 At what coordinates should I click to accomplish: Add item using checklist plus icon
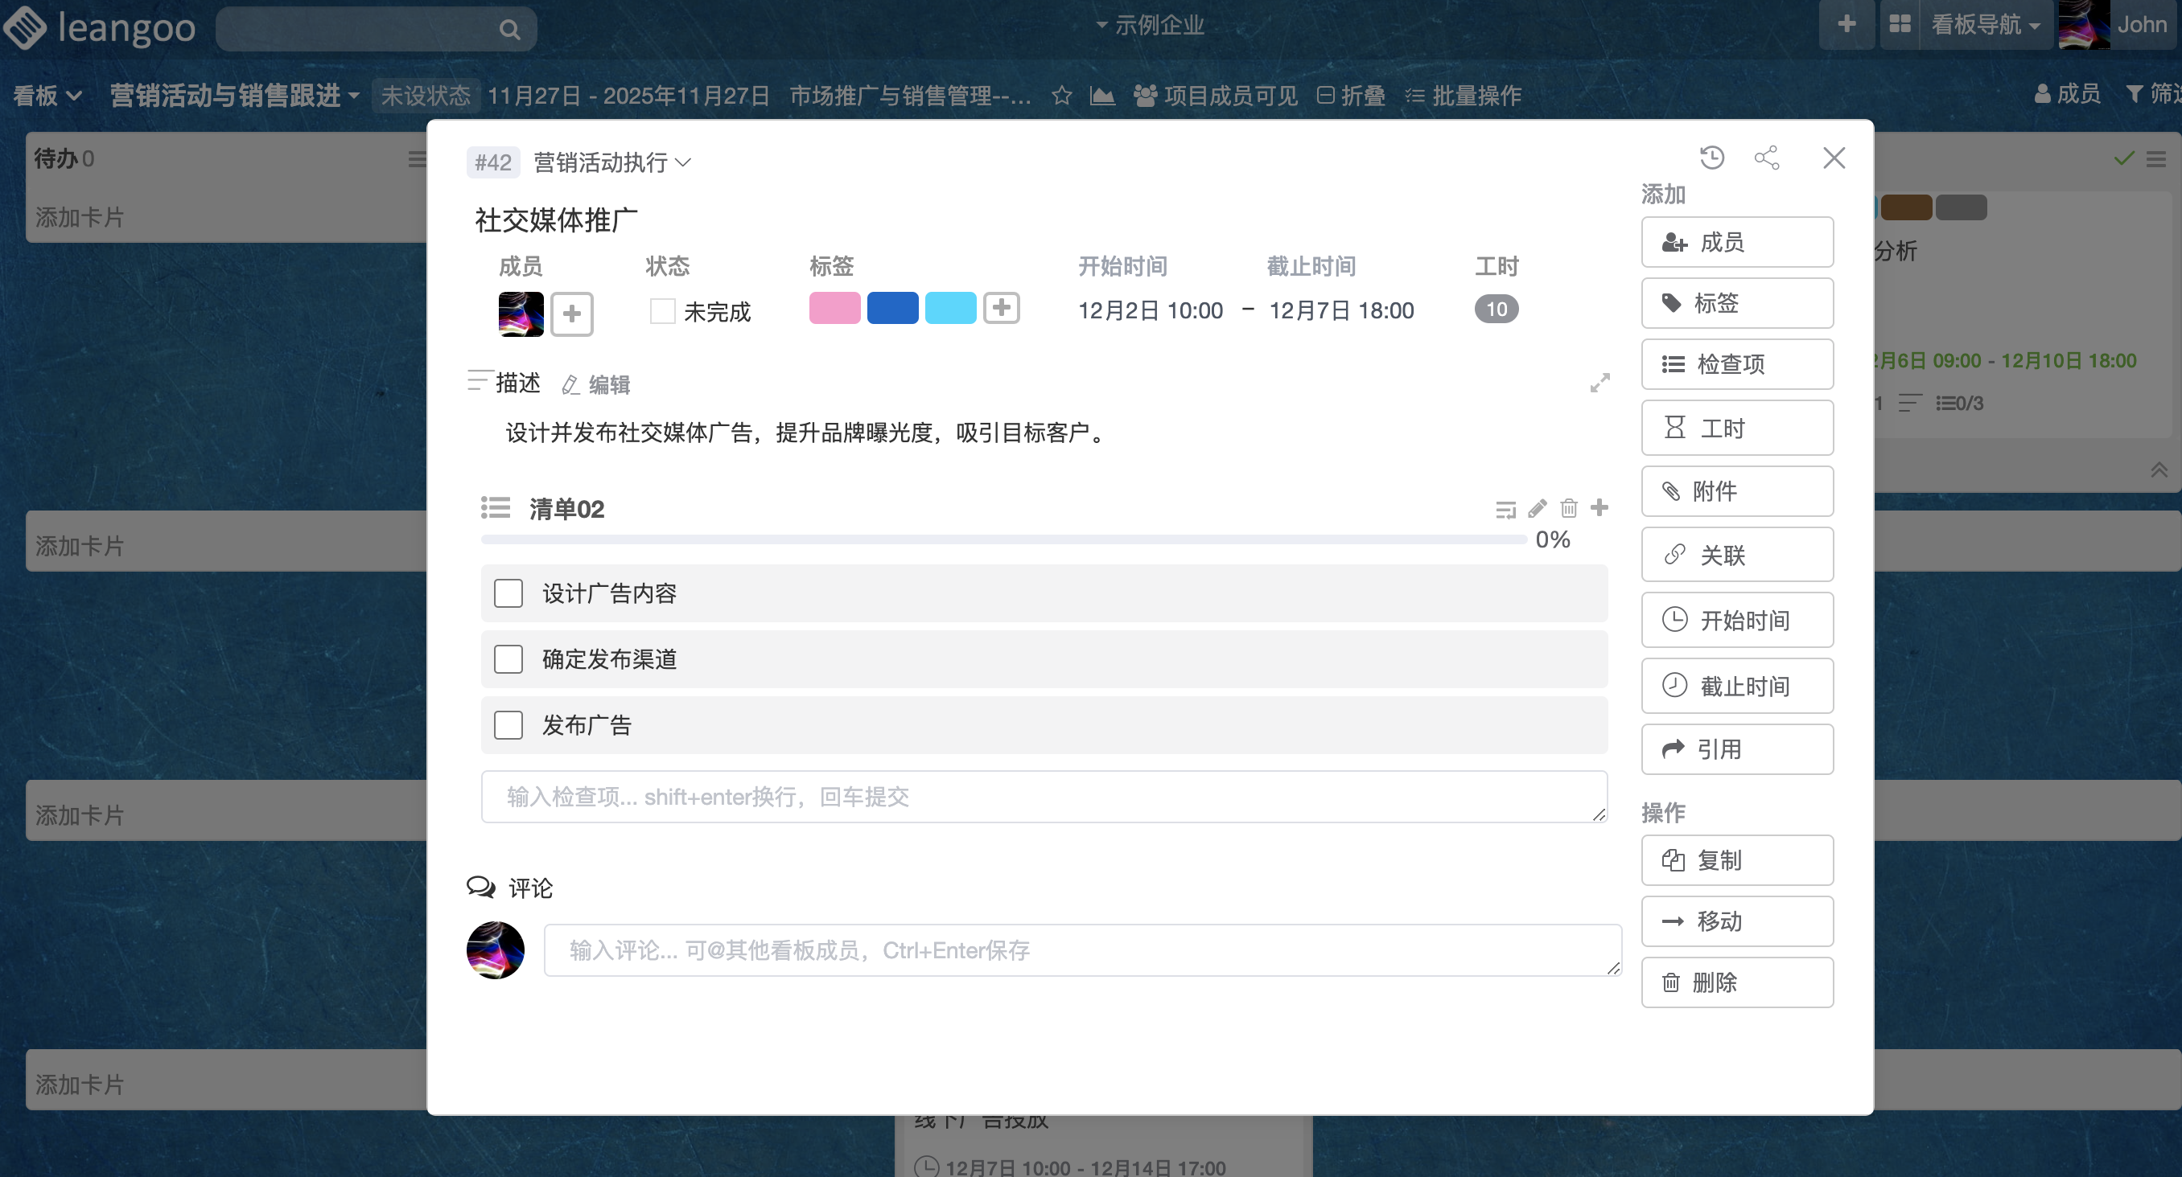pyautogui.click(x=1599, y=507)
